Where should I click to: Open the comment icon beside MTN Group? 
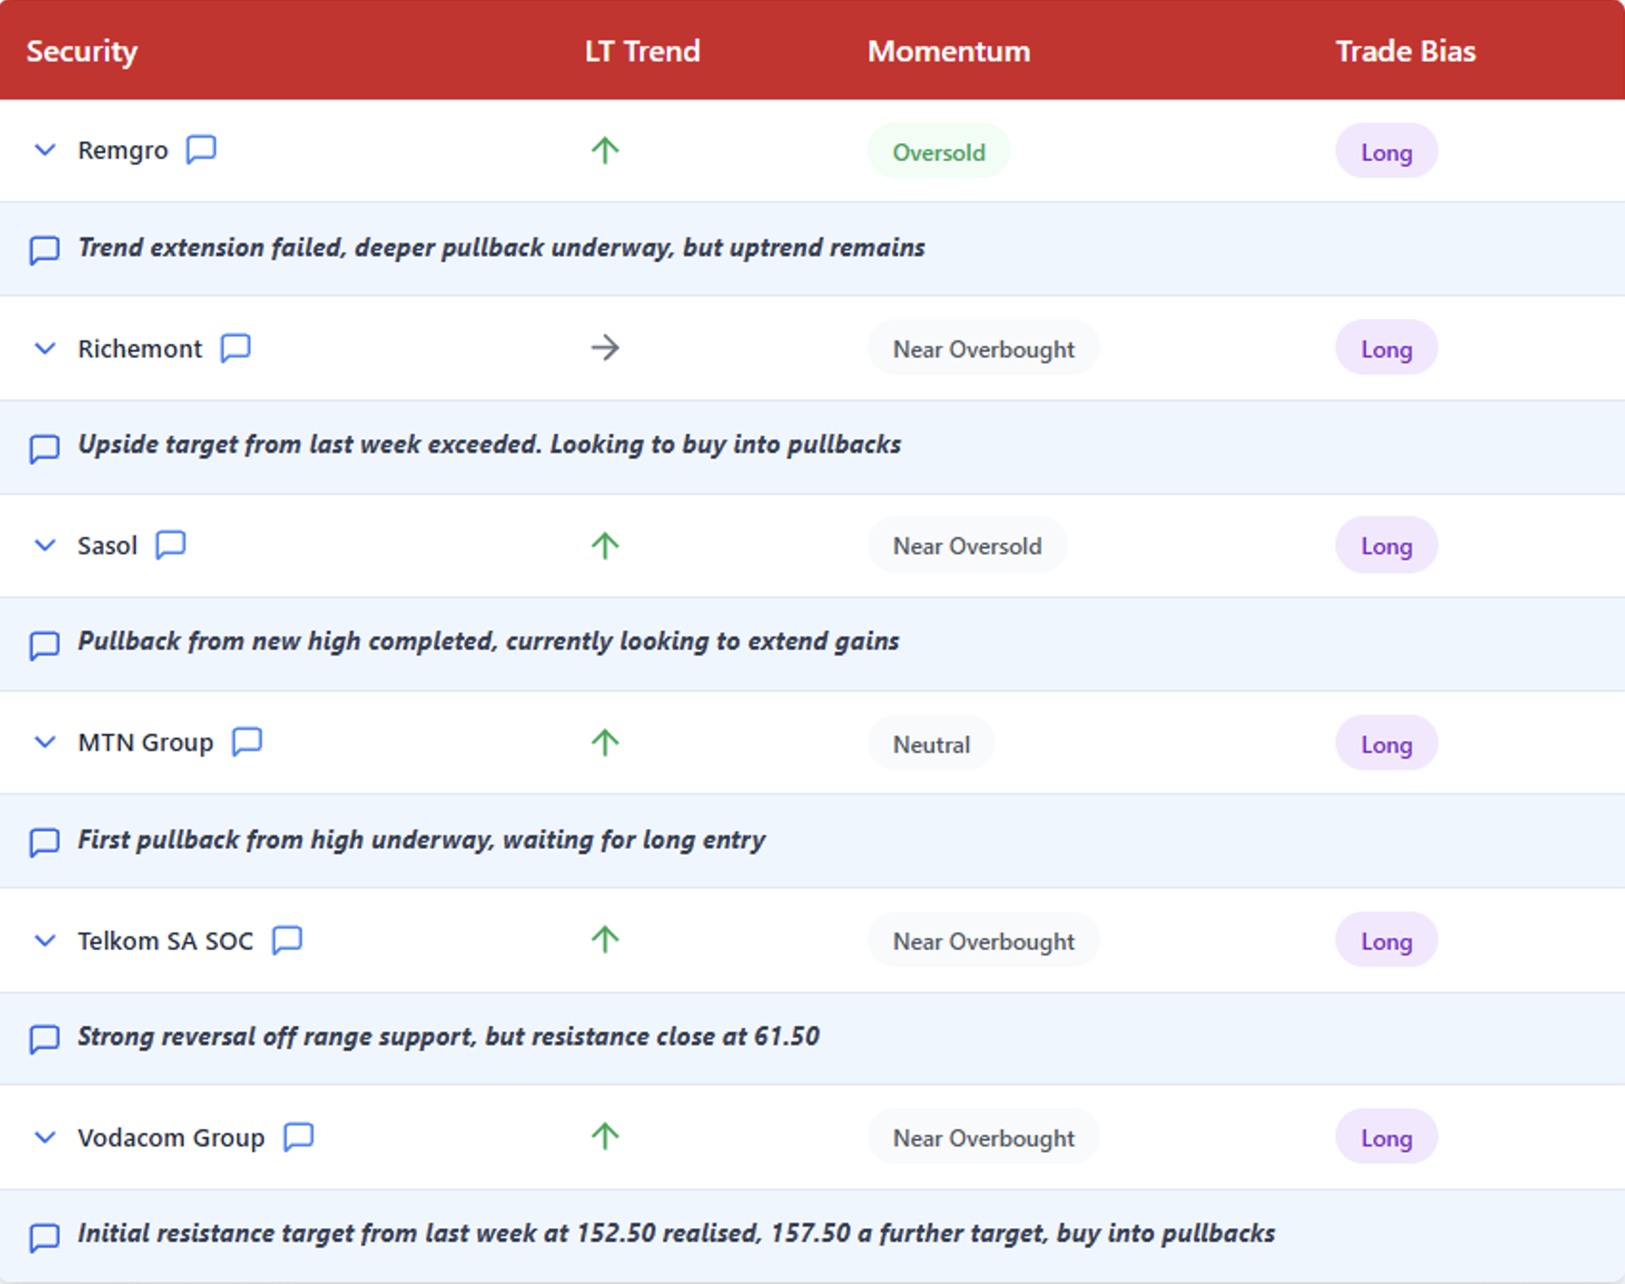[x=247, y=742]
